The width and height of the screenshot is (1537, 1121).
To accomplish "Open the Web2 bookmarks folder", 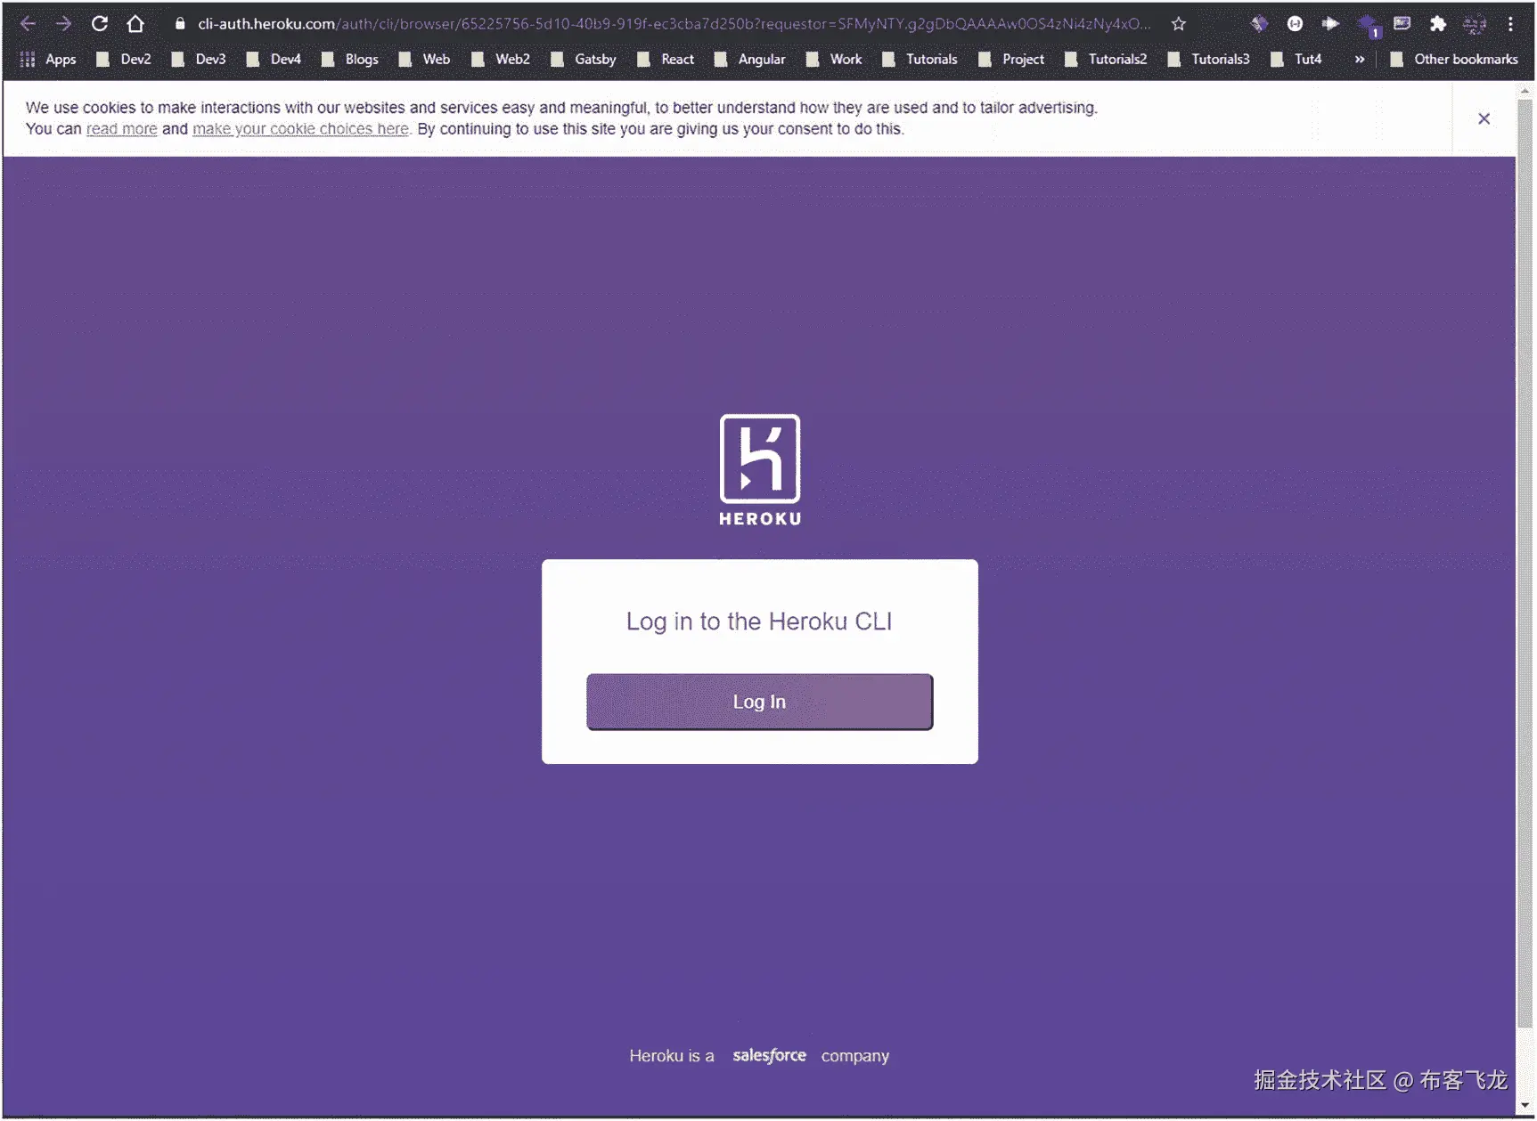I will point(500,60).
